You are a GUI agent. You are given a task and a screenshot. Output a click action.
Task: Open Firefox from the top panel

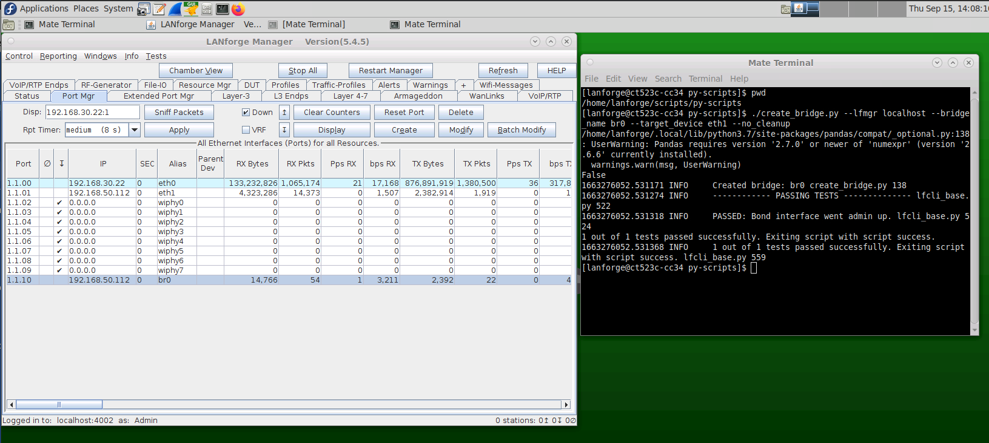click(238, 9)
